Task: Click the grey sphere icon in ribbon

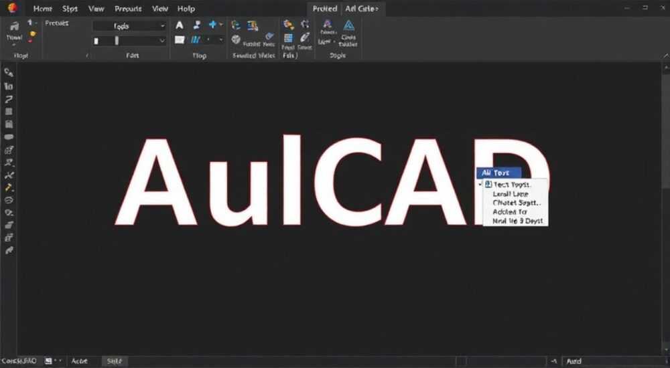Action: click(x=236, y=39)
